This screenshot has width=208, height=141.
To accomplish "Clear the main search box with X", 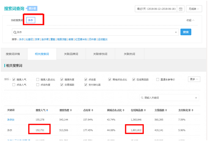I will (176, 32).
